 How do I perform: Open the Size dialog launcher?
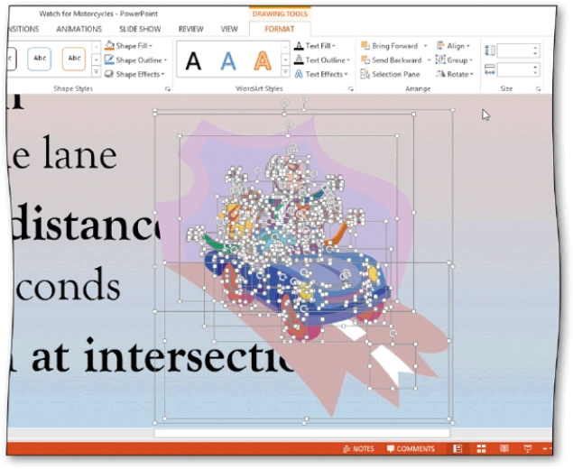[538, 88]
